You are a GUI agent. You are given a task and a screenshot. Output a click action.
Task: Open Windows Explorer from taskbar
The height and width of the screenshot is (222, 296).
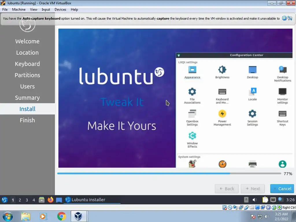(26, 217)
